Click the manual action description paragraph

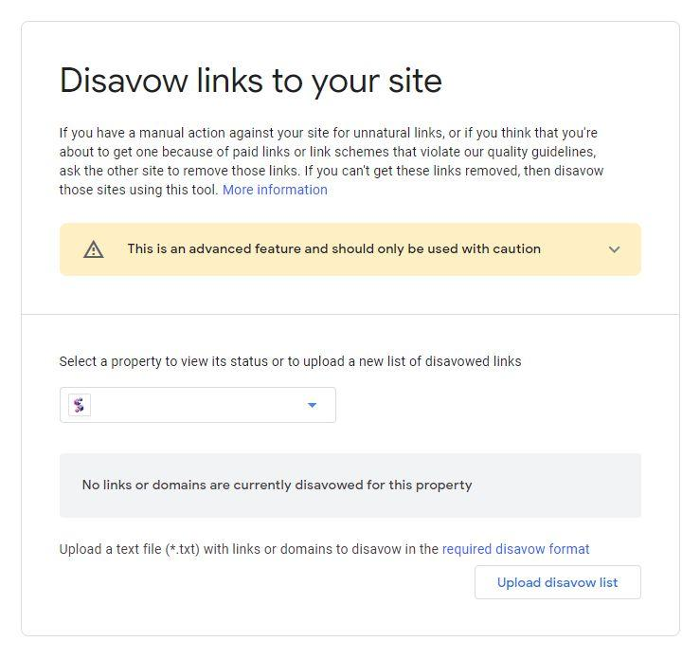[x=332, y=161]
